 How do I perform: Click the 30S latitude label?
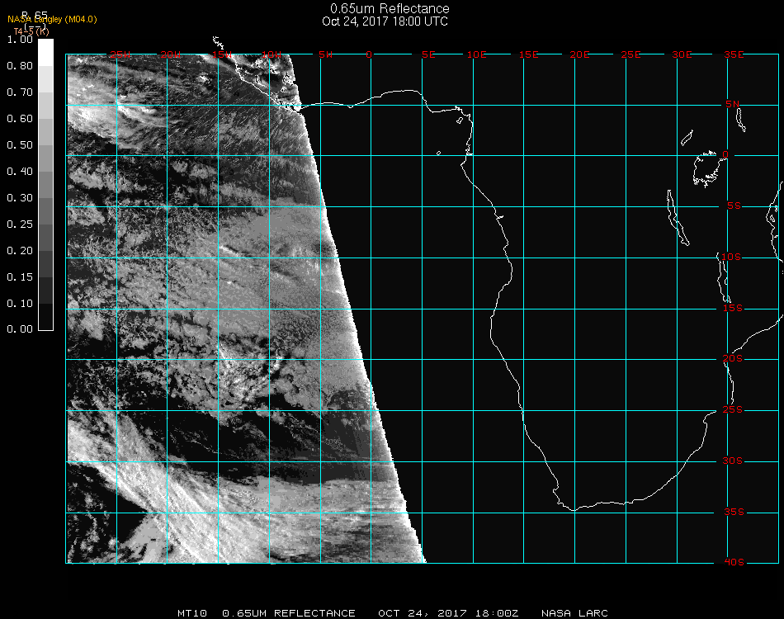(733, 461)
